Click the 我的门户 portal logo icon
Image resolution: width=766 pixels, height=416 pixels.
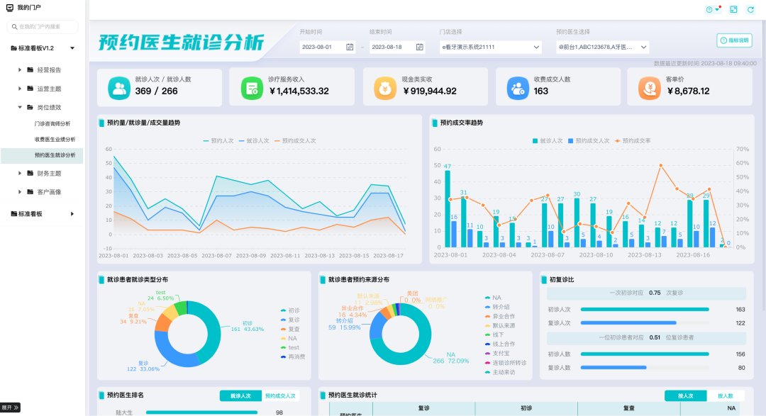pos(10,8)
